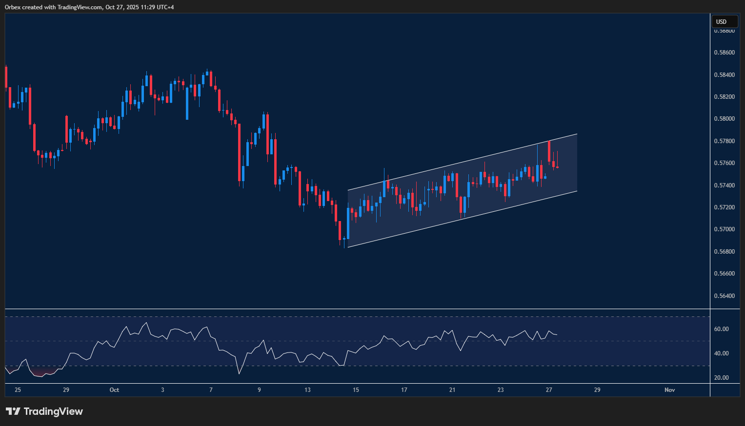Click the red oversold shaded area in RSI
Viewport: 745px width, 426px height.
(41, 372)
